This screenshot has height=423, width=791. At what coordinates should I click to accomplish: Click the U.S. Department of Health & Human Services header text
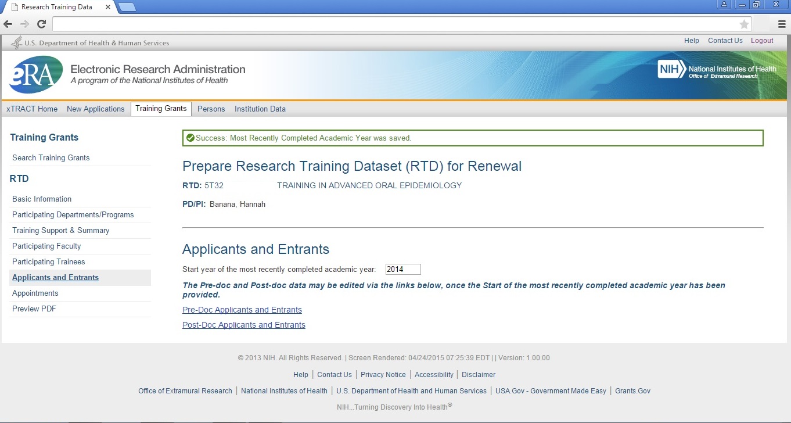[97, 43]
